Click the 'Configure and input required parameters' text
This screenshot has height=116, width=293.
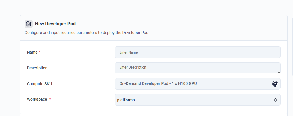(87, 33)
